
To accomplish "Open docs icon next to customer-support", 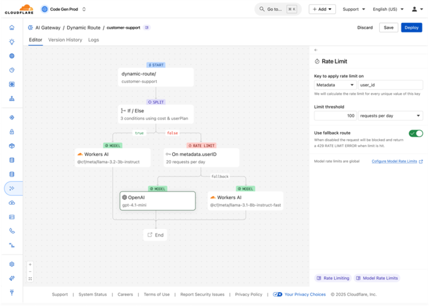I will point(147,27).
